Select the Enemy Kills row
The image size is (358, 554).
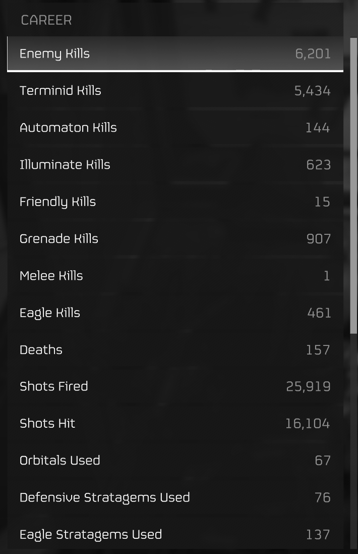[175, 54]
